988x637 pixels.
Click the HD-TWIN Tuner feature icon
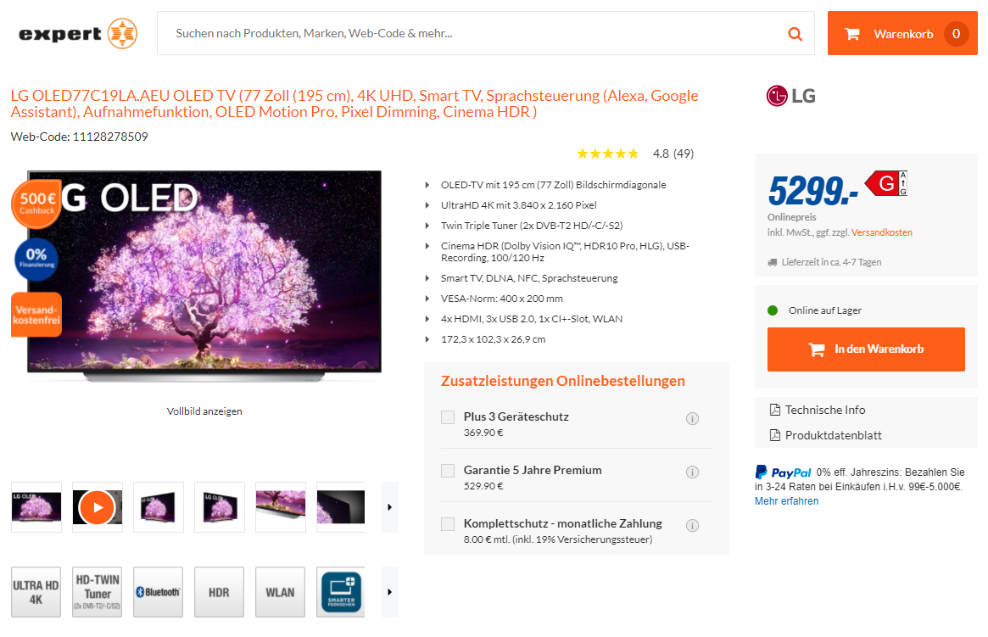pyautogui.click(x=97, y=592)
